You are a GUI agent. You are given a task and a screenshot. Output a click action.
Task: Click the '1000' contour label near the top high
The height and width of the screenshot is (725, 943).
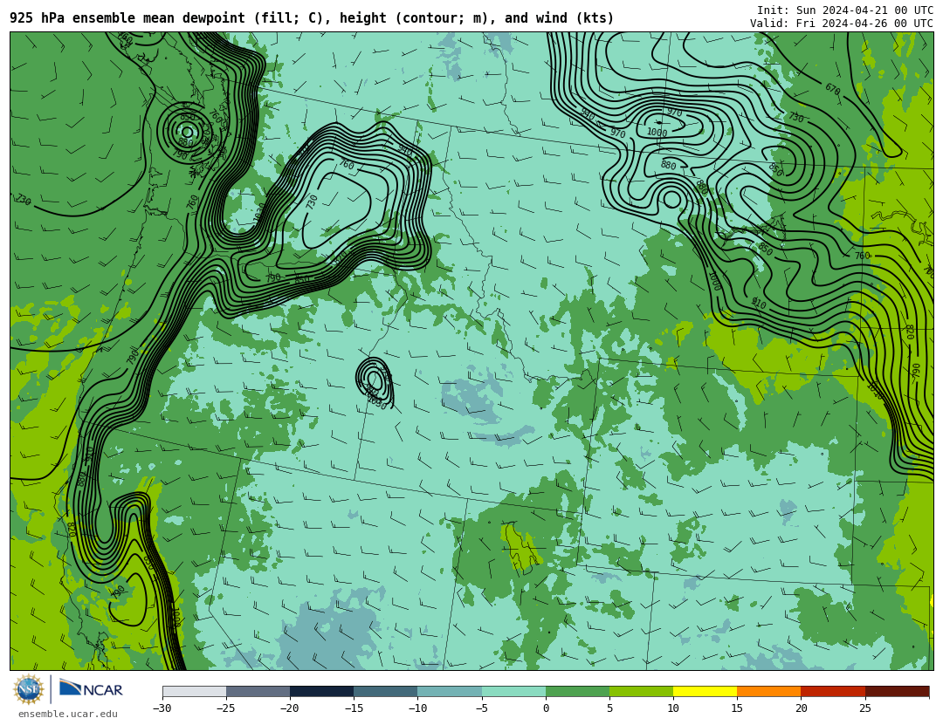(657, 133)
